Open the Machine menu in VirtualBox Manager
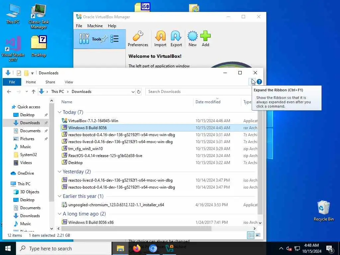 pos(95,26)
